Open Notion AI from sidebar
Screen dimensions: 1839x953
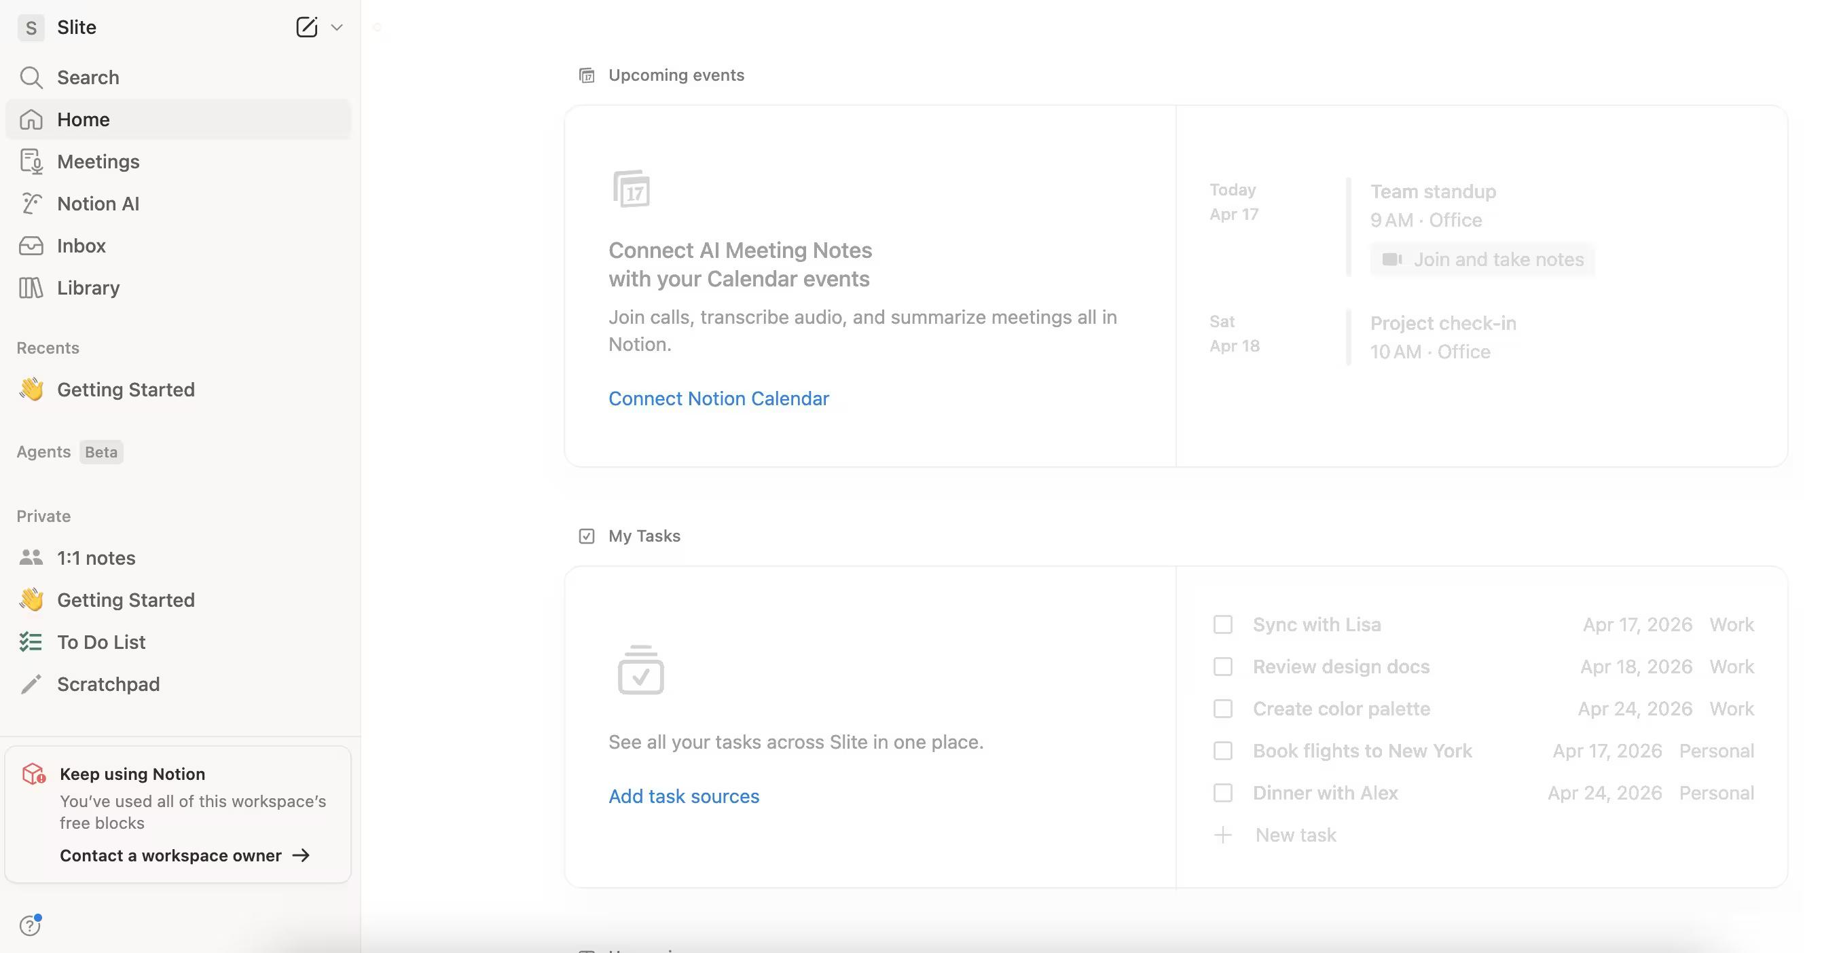click(x=179, y=204)
